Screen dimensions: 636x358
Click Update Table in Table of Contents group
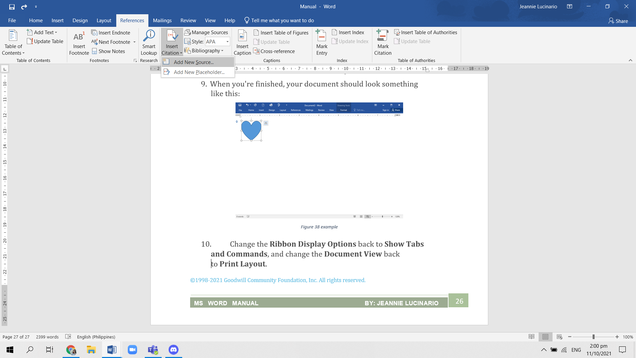[x=45, y=41]
